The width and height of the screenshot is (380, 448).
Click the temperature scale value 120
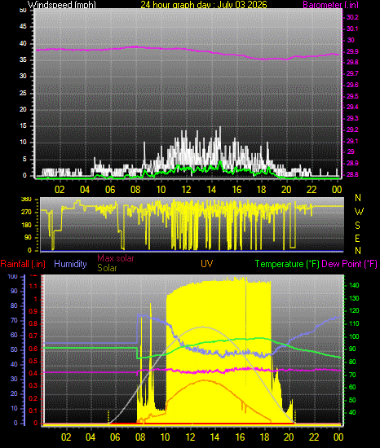click(x=354, y=311)
